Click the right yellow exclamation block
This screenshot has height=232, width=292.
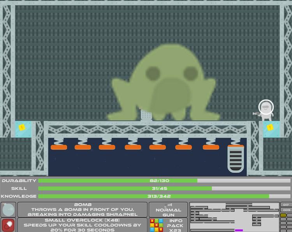pos(270,128)
